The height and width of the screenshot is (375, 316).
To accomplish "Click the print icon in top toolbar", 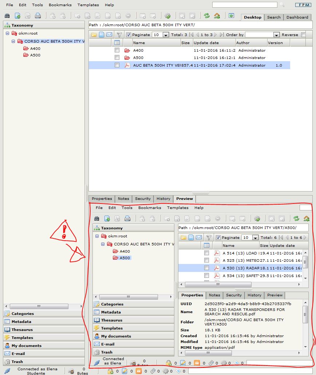I will (37, 16).
